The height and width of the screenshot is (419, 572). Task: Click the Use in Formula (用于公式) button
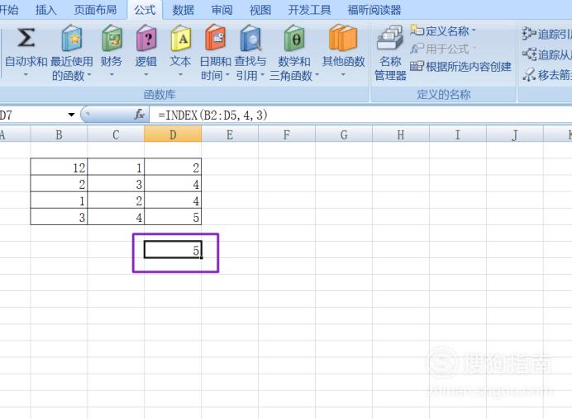(x=443, y=49)
